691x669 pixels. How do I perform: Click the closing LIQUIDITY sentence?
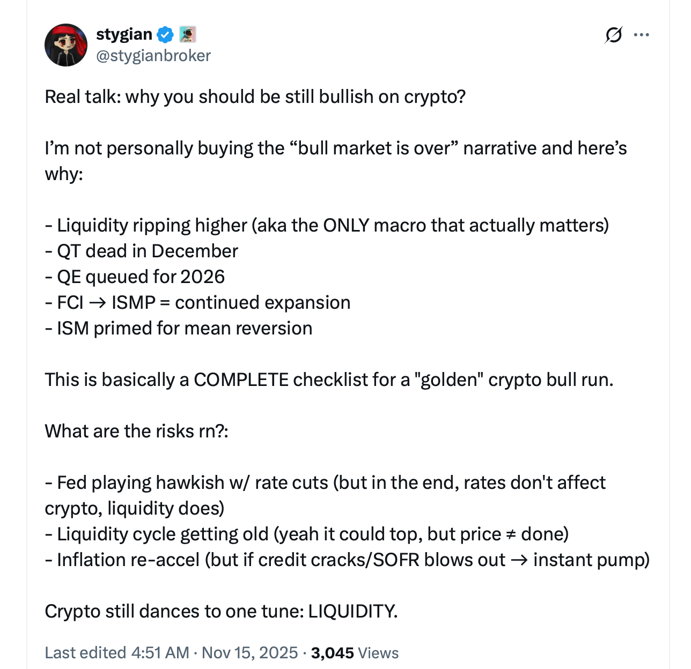222,611
